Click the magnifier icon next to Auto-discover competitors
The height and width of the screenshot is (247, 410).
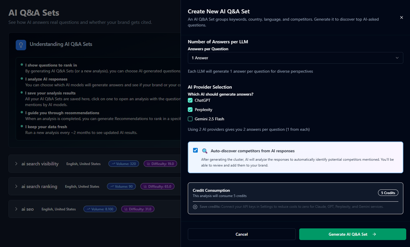[205, 151]
